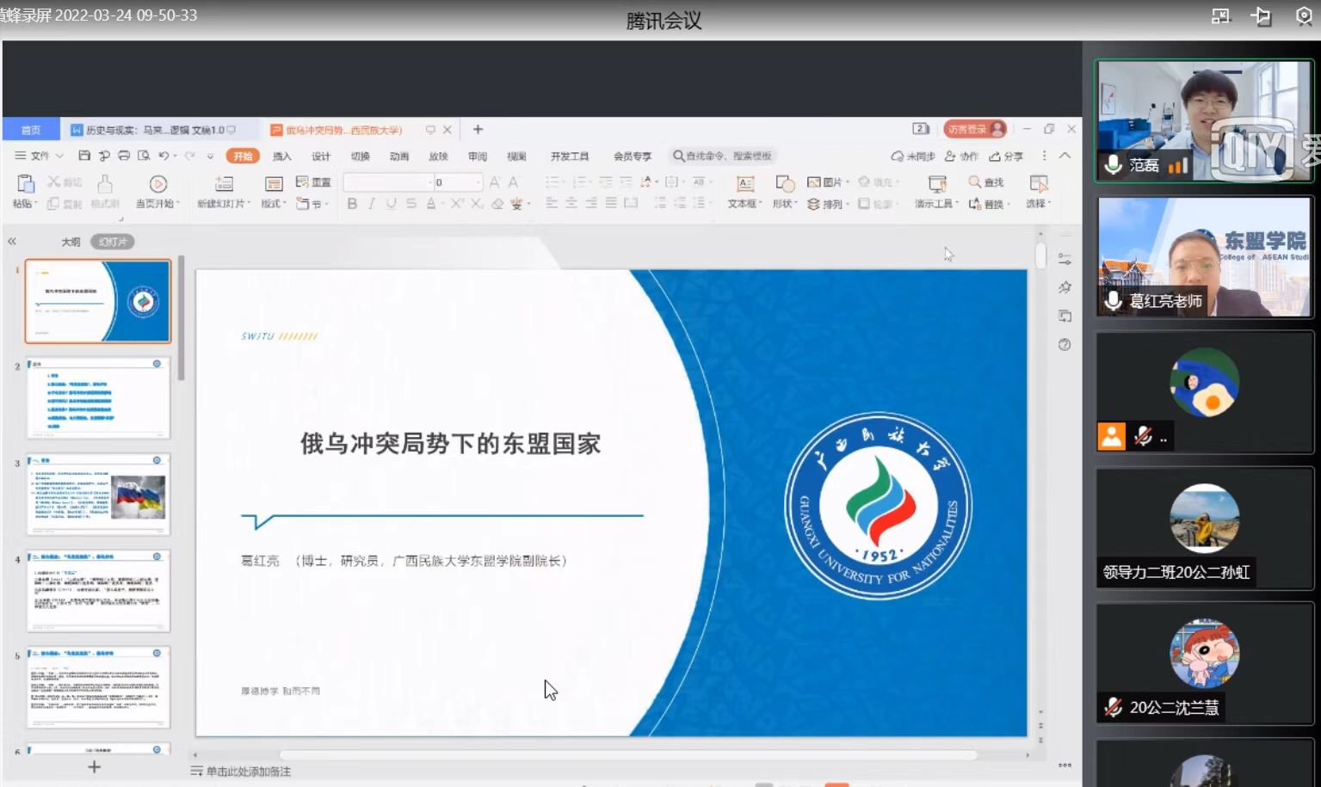1321x787 pixels.
Task: Collapse the ribbon with the chevron arrow
Action: pyautogui.click(x=1065, y=156)
